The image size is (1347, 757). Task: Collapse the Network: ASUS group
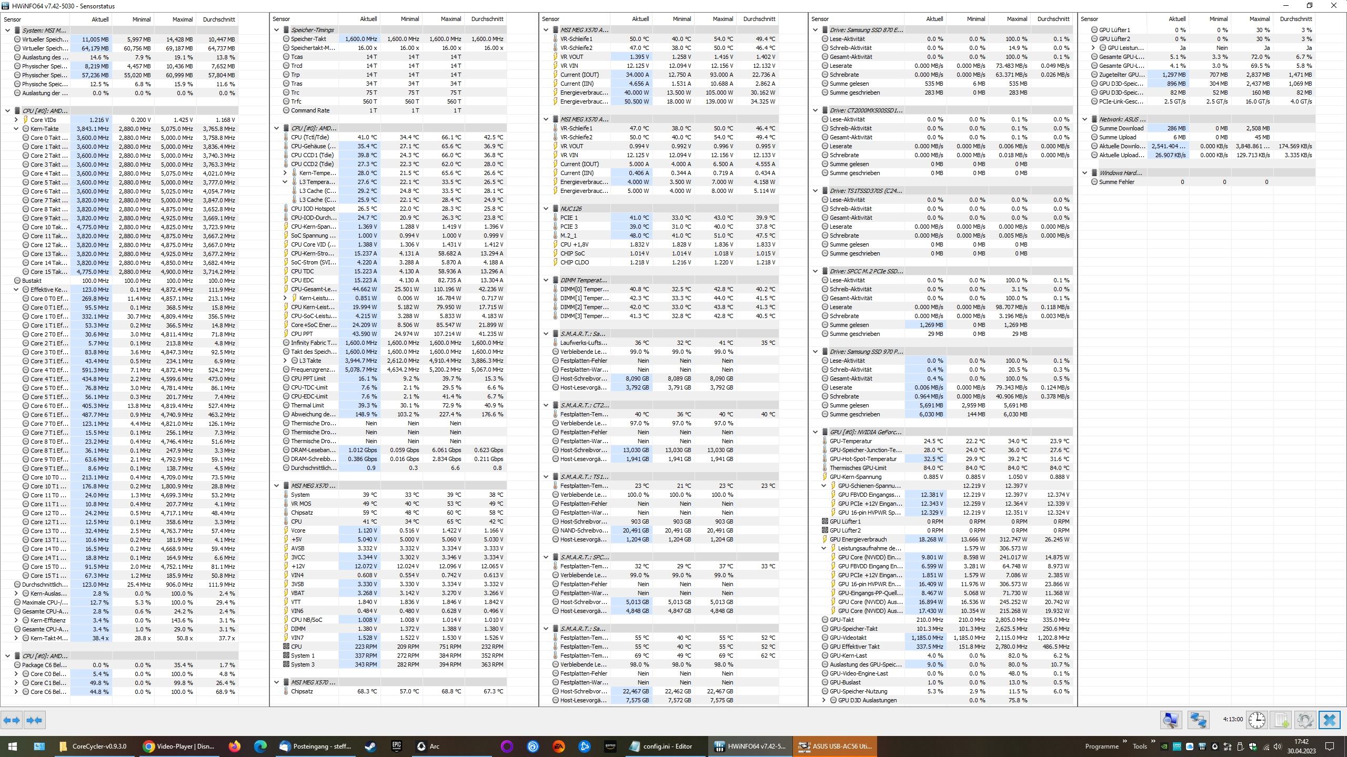coord(1085,119)
